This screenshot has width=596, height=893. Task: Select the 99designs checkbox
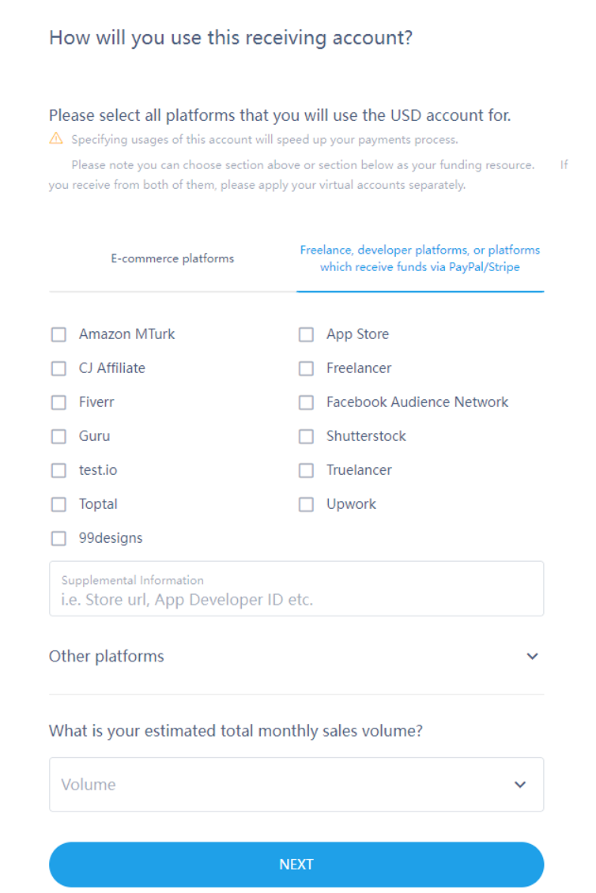[x=58, y=538]
